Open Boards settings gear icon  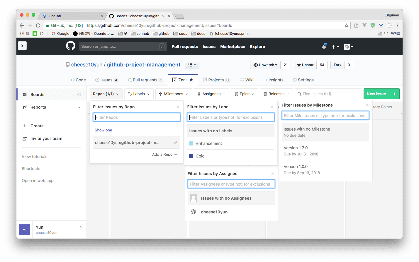coord(79,95)
